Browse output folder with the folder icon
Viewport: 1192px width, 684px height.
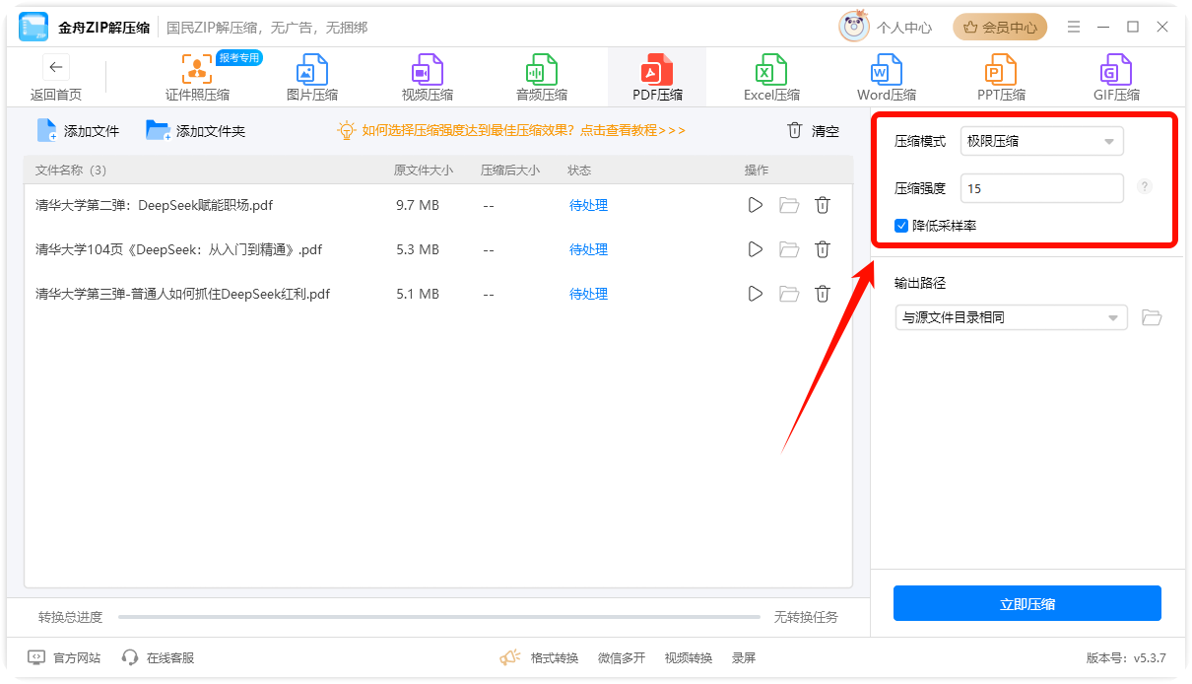[x=1152, y=317]
